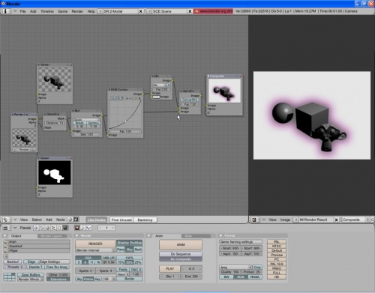Delete the SR:2-Model screen with X
This screenshot has width=375, height=293.
(x=141, y=11)
